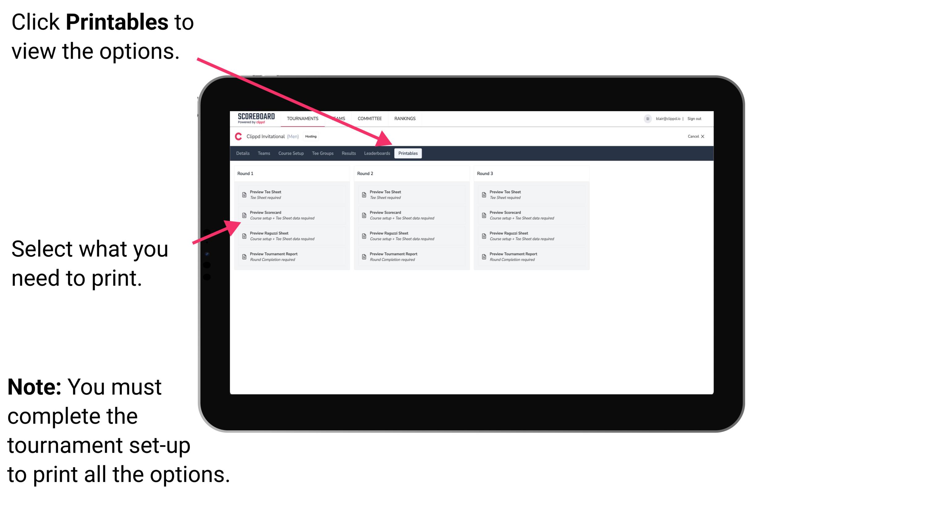The image size is (940, 506).
Task: Select Preview Tournament Report Round 1
Action: (x=289, y=256)
